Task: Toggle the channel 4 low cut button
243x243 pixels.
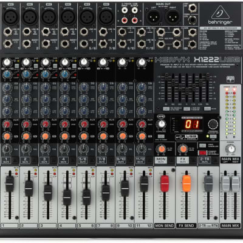Action: coord(74,66)
